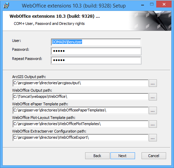Click the 'Repeat Password:' label
This screenshot has width=174, height=168.
tap(27, 59)
